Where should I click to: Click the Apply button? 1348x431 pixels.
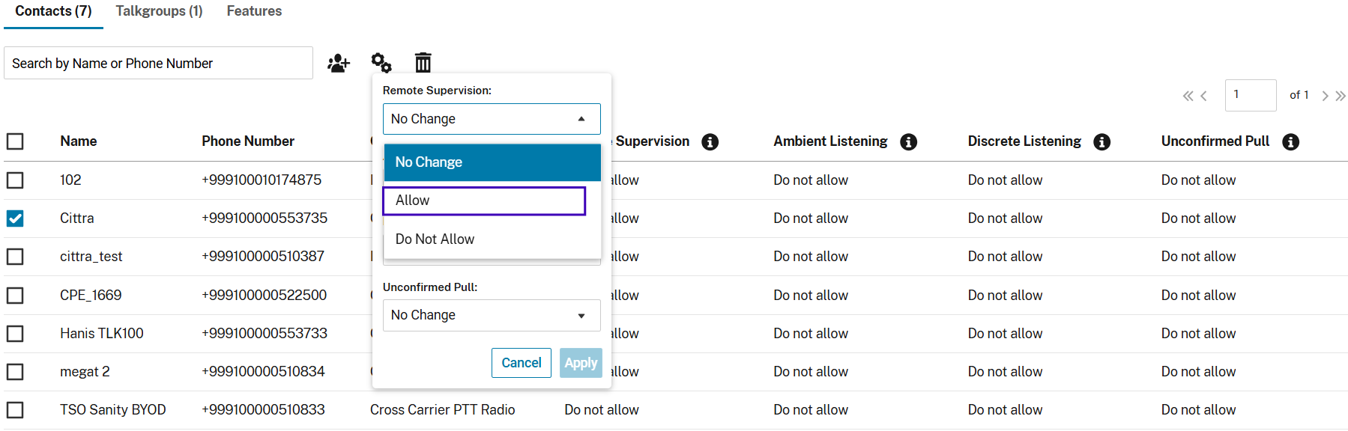point(581,363)
